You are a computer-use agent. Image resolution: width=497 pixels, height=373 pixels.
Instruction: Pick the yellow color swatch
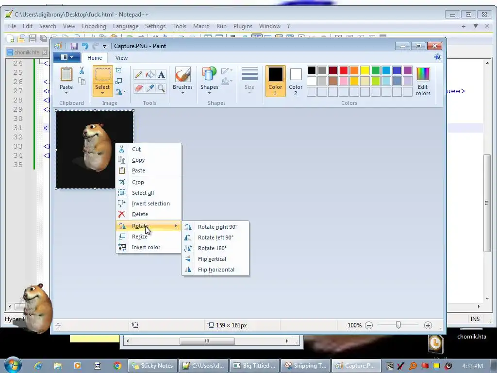click(365, 70)
